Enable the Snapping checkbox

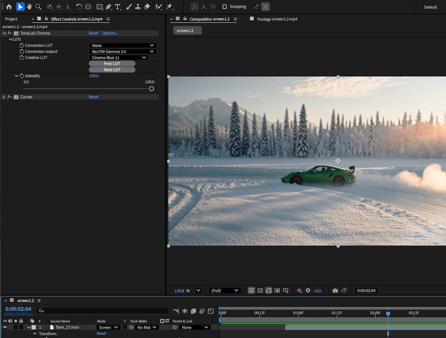[225, 7]
